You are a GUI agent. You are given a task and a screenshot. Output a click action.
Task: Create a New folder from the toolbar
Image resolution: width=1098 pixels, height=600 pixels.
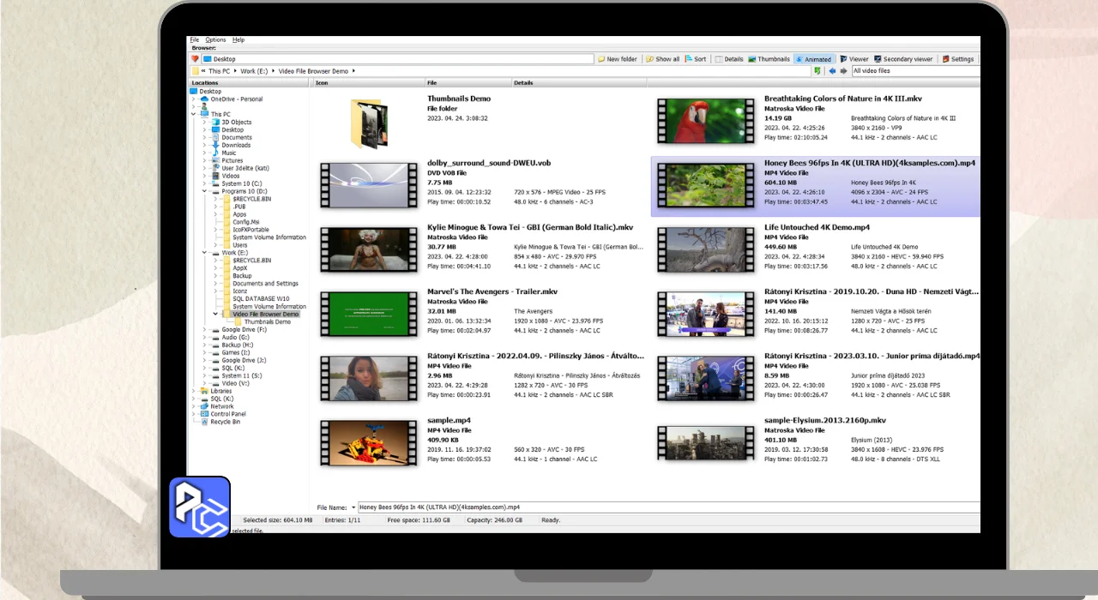tap(618, 59)
